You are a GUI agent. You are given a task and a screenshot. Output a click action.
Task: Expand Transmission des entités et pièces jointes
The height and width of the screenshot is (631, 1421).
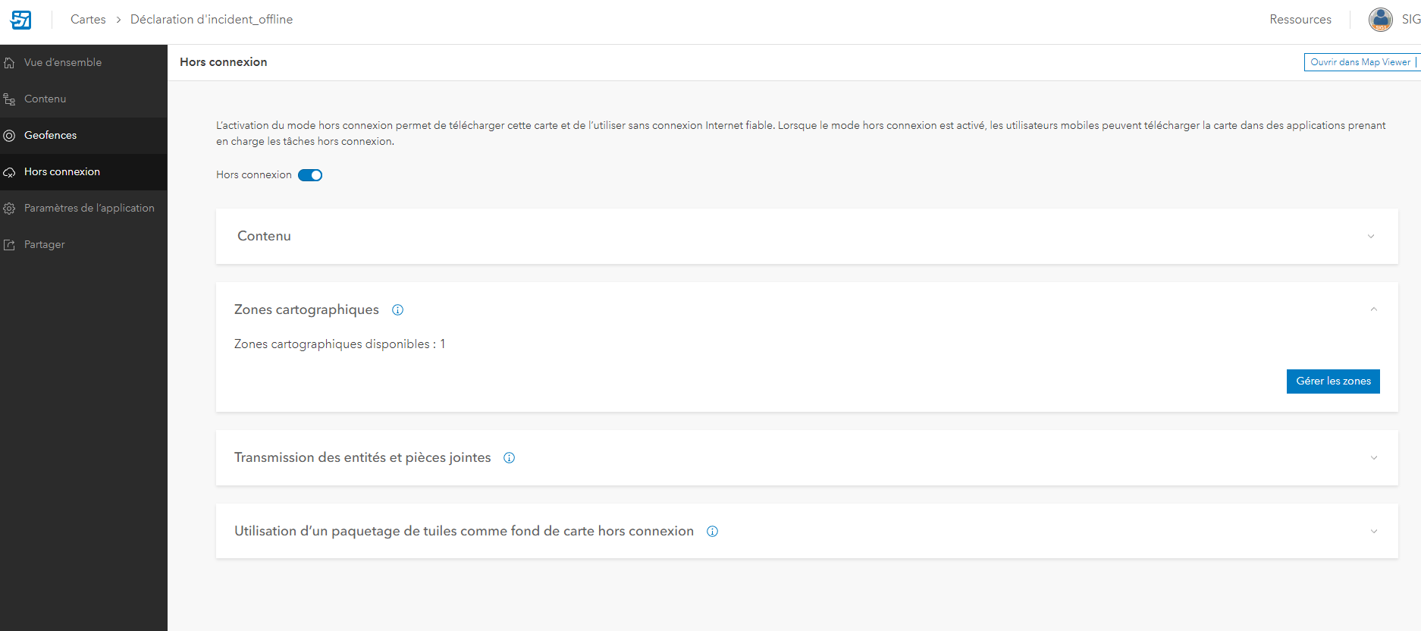[1373, 458]
